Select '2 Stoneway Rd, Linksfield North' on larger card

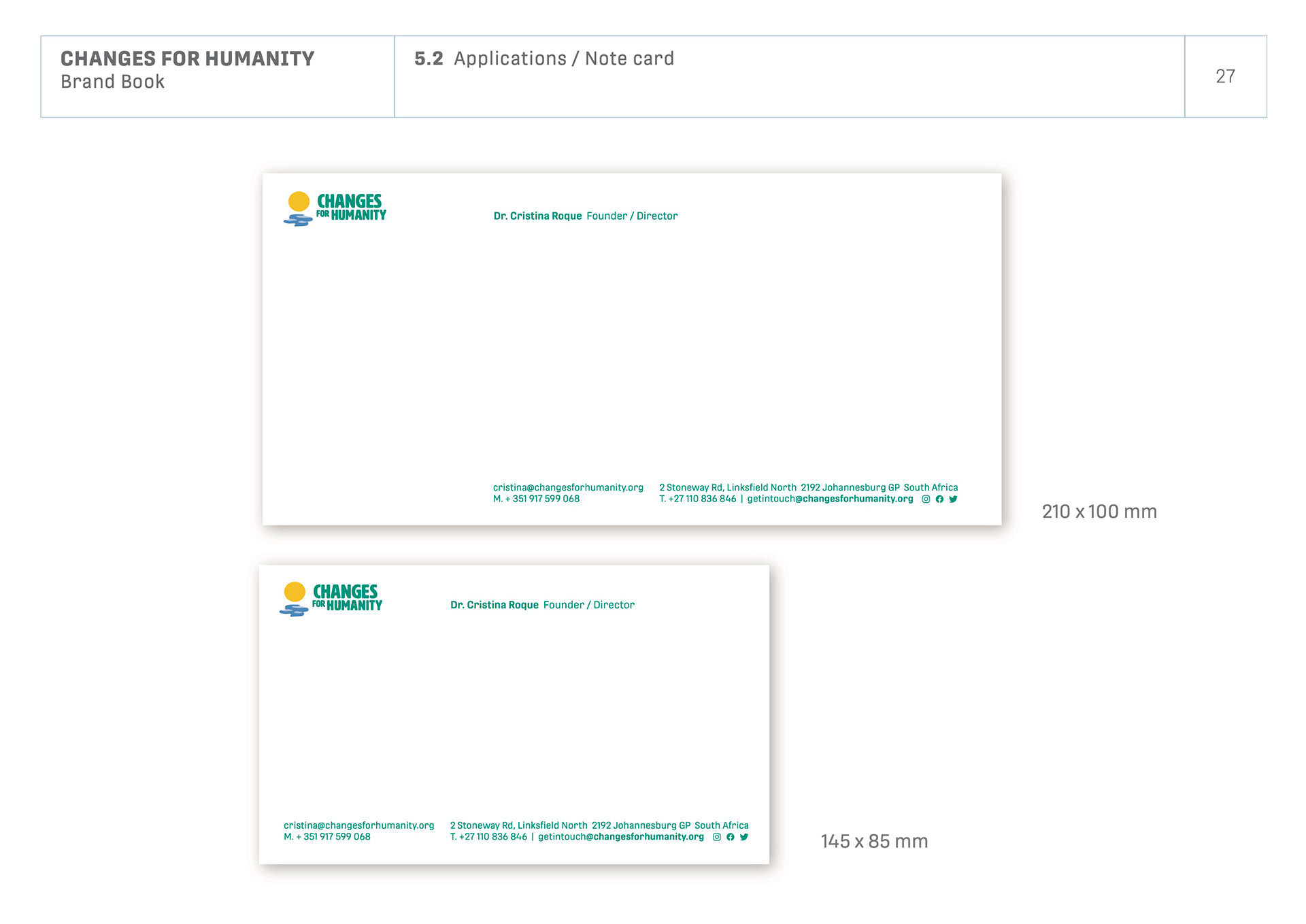(728, 488)
